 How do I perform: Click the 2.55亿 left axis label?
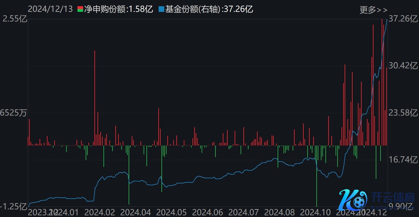[x=15, y=19]
